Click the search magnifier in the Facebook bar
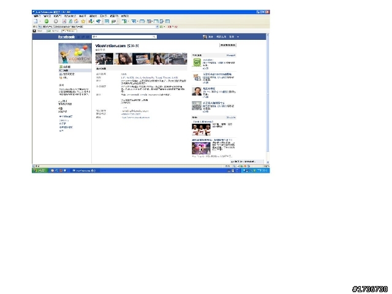 [154, 37]
